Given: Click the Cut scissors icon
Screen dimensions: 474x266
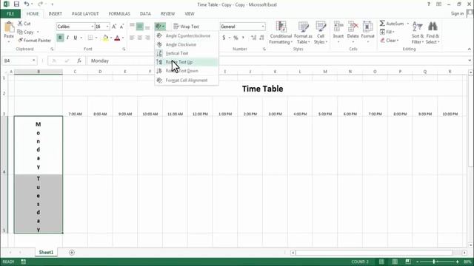Looking at the screenshot, I should click(x=20, y=23).
